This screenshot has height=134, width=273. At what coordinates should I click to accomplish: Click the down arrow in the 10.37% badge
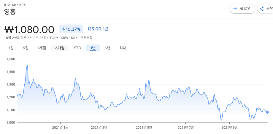tap(64, 29)
